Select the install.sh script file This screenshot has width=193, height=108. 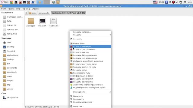42,22
